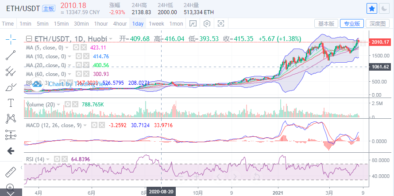Switch to the 1week timeframe
Viewport: 394px width, 196px height.
tap(157, 24)
